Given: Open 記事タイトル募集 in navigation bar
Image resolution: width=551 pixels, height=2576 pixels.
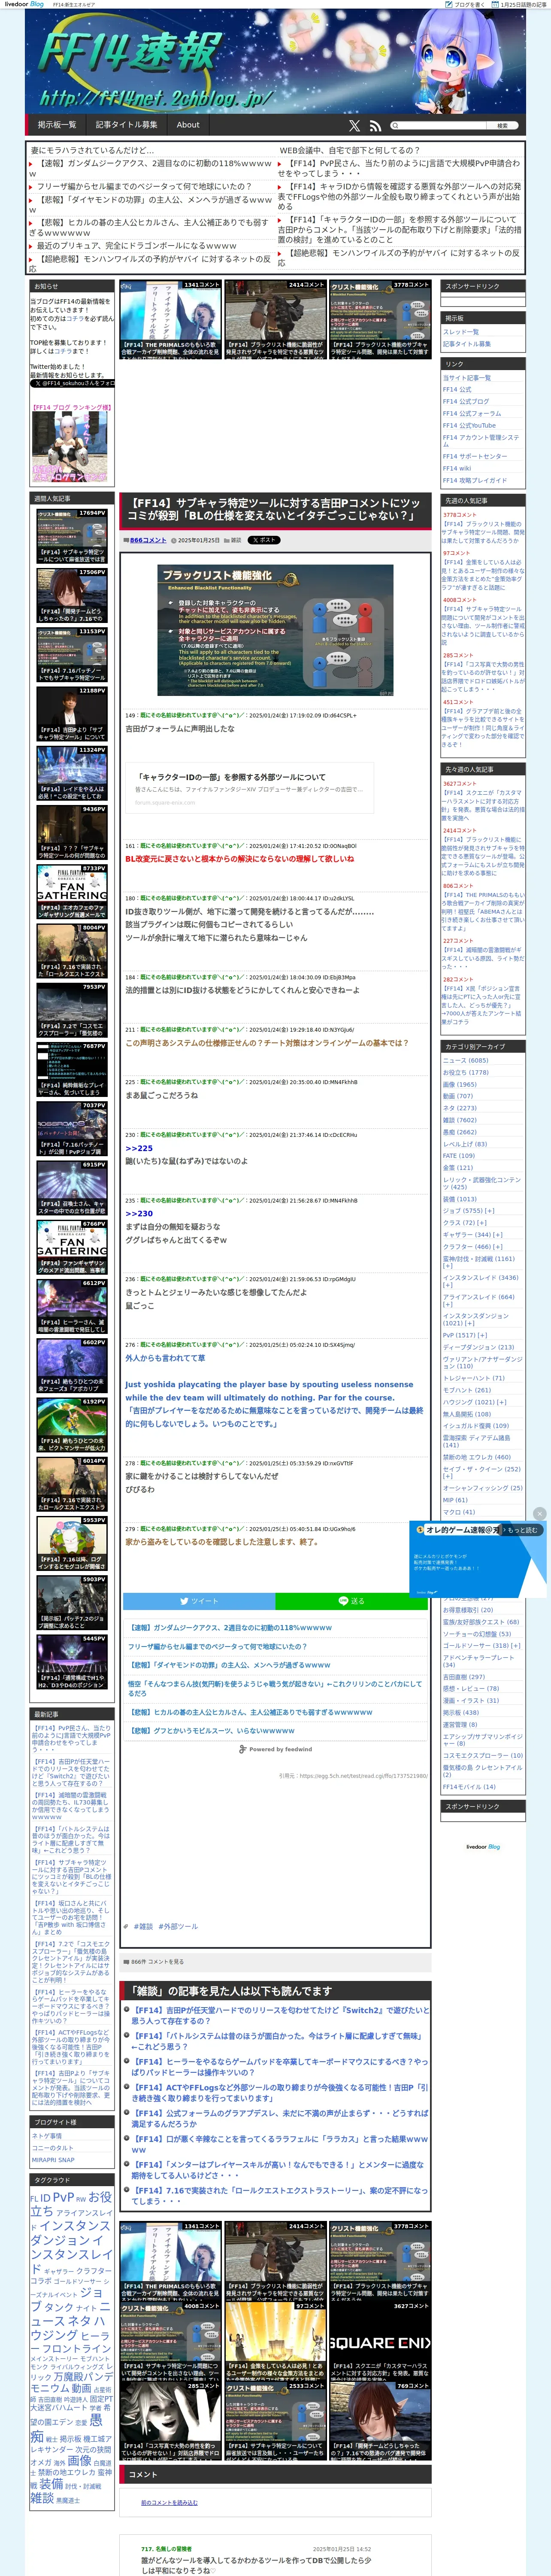Looking at the screenshot, I should point(126,125).
